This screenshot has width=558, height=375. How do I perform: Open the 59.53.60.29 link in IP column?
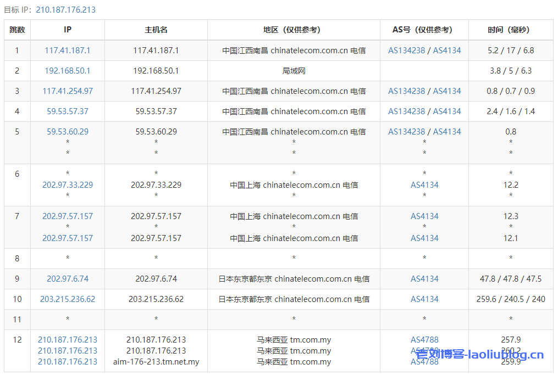click(x=68, y=132)
